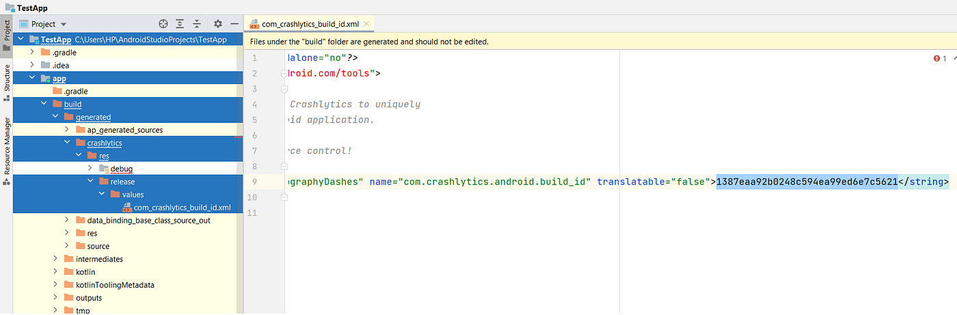Select the crashlytics folder row
Screen dimensions: 957x315
(x=128, y=143)
